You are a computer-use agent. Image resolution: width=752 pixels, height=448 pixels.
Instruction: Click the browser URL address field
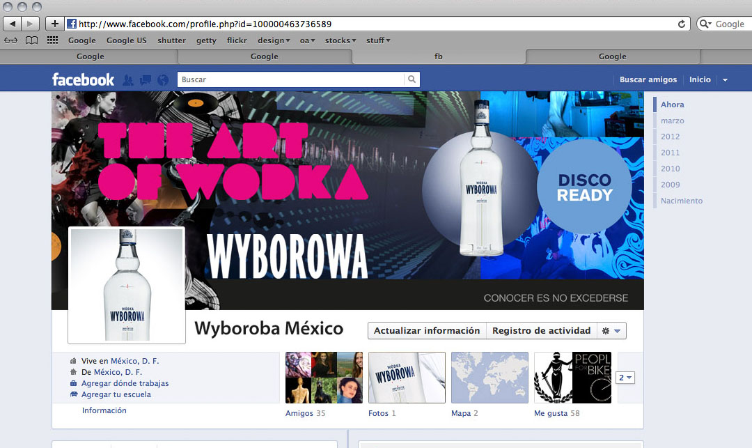377,24
